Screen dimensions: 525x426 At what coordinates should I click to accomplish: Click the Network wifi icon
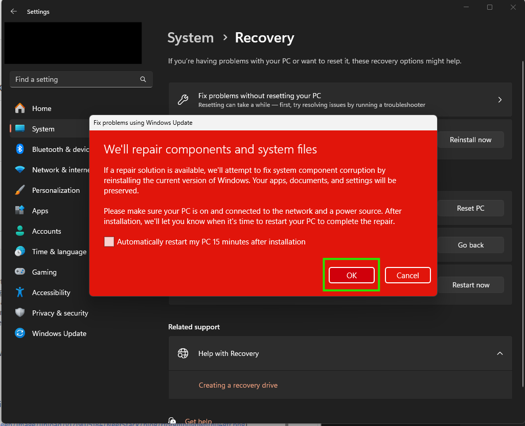tap(20, 169)
